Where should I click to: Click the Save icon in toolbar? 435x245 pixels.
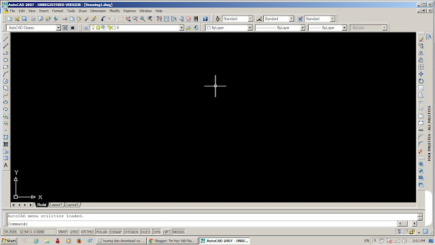tap(24, 18)
